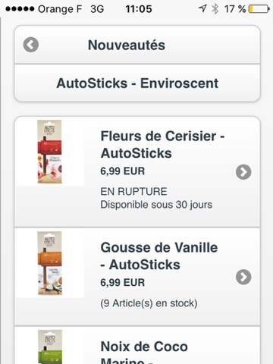Tap the Fleurs de Cerisier 6,99 EUR price

123,171
